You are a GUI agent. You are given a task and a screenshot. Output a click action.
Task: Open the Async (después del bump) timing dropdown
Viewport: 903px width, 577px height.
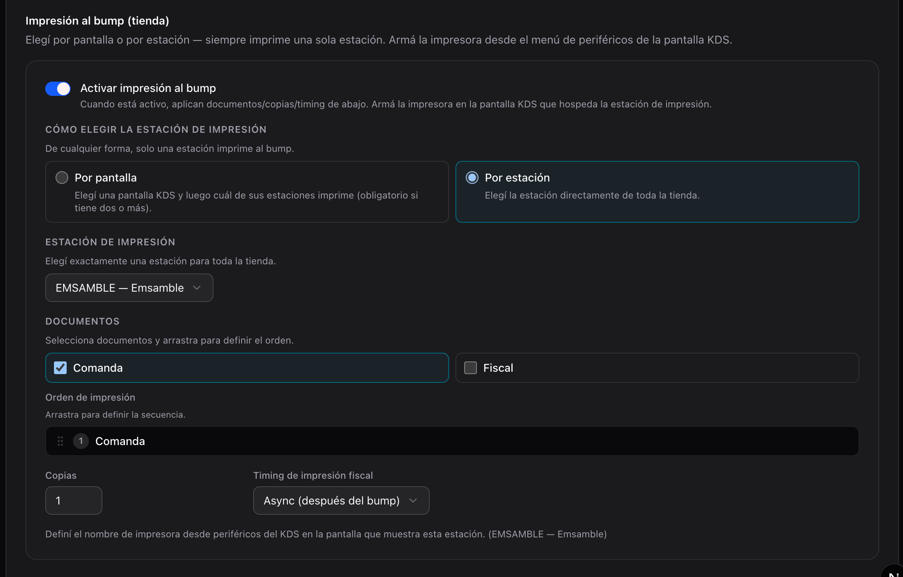pos(341,501)
